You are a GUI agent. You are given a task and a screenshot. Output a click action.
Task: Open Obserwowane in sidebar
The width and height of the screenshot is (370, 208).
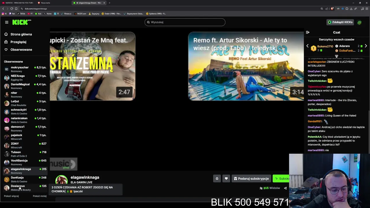18,50
